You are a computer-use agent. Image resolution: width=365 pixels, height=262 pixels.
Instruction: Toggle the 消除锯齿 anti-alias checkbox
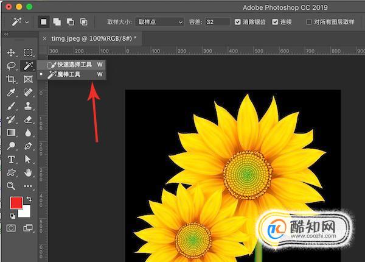237,22
